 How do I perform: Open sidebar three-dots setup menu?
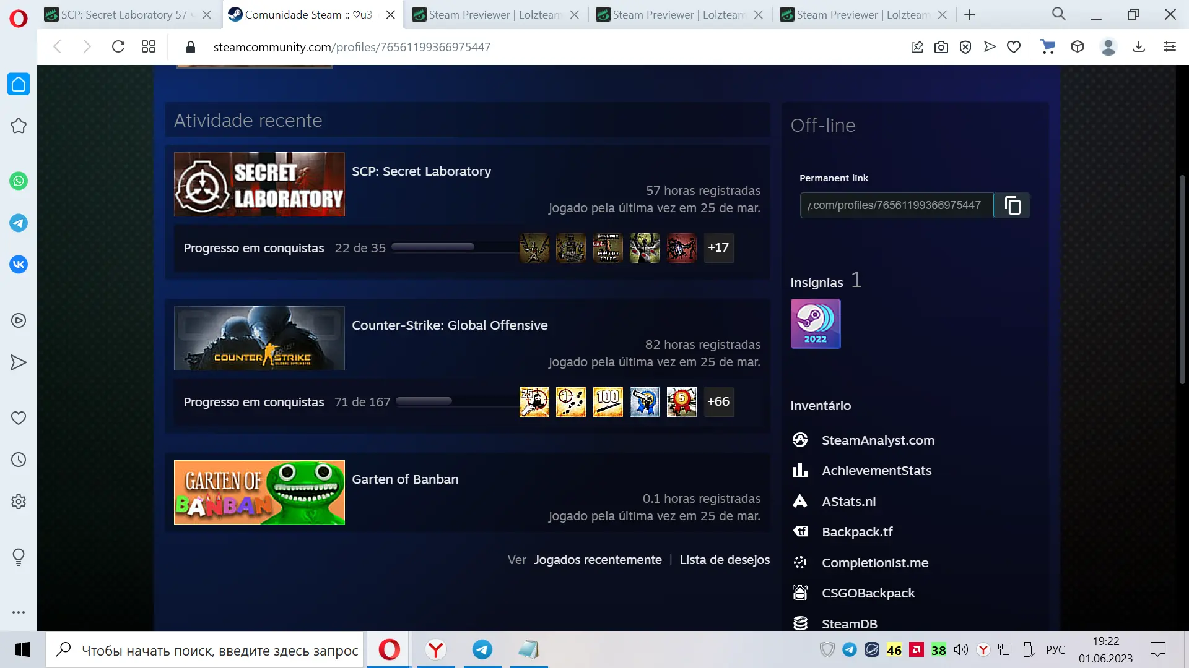(19, 612)
